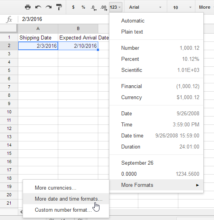
Task: Apply September 26 format
Action: [156, 163]
